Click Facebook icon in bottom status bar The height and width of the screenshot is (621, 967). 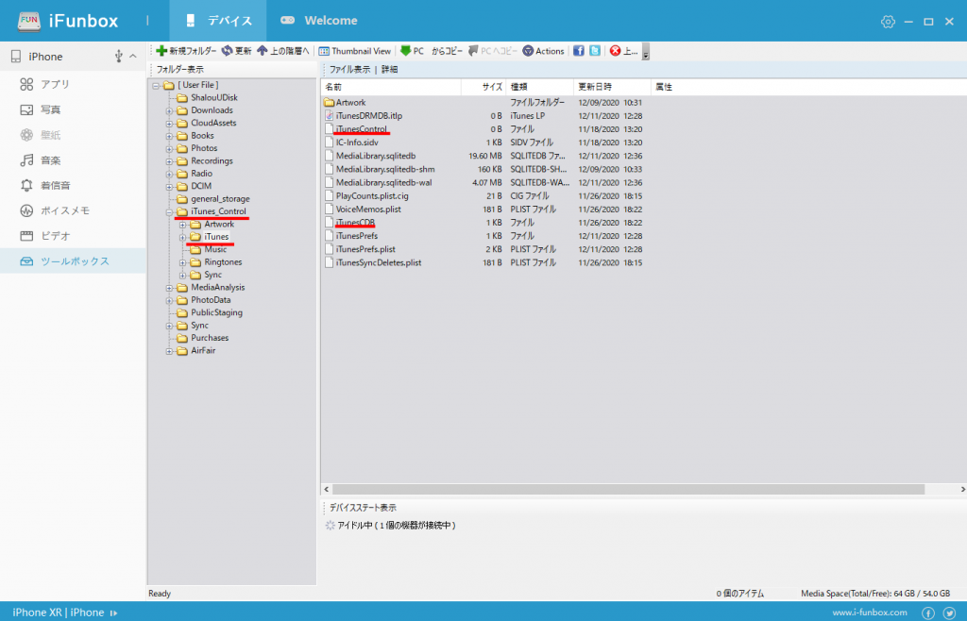[928, 613]
